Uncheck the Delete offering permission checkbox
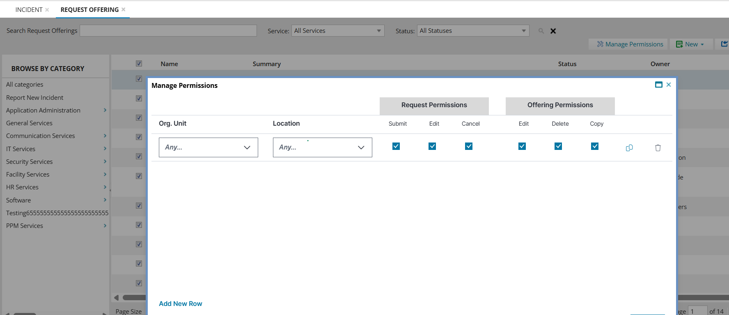Screen dimensions: 729x315 pyautogui.click(x=558, y=146)
